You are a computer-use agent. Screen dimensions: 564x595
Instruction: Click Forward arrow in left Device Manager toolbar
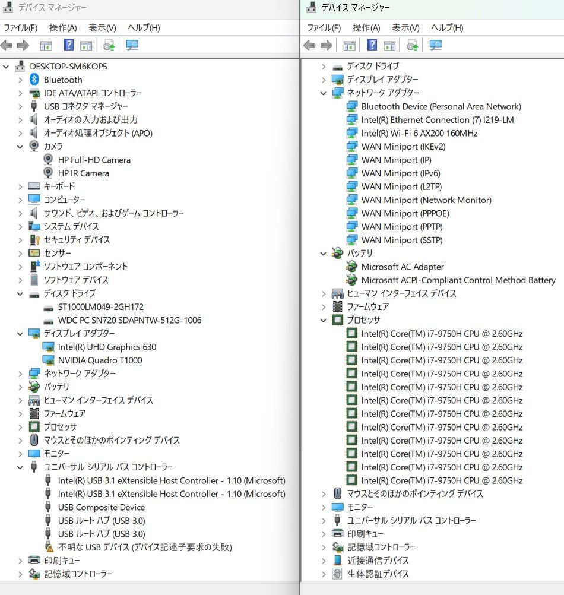tap(23, 46)
